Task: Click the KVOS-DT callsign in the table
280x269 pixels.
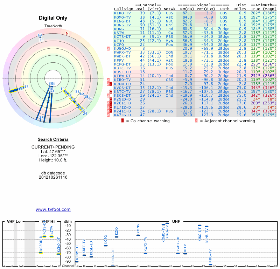Action: click(122, 88)
